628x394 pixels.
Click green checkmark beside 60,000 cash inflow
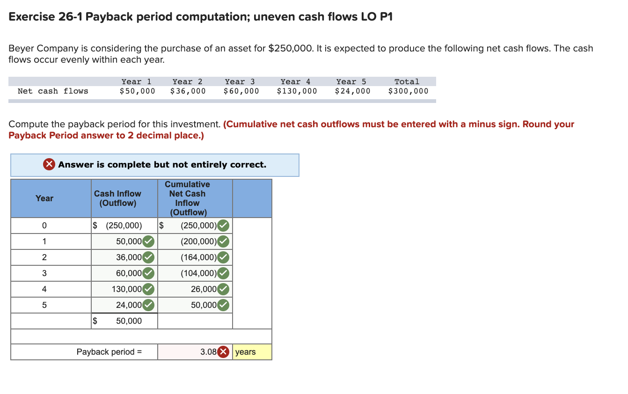(148, 273)
